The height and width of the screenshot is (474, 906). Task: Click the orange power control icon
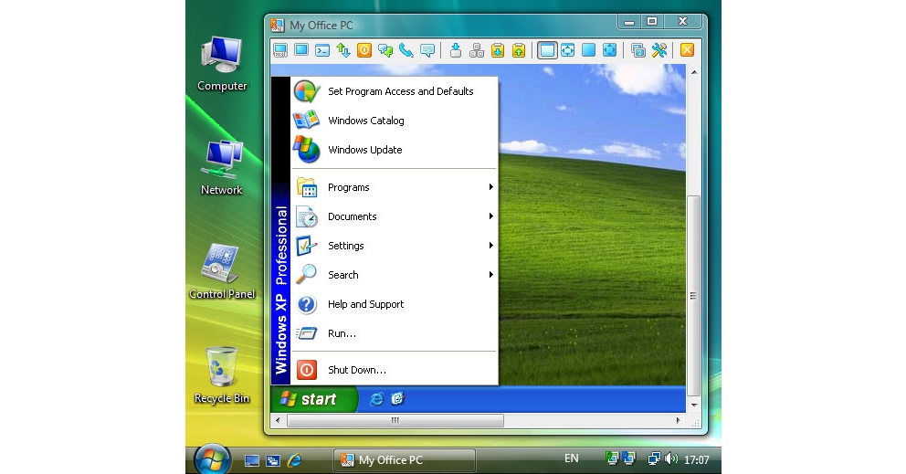pyautogui.click(x=363, y=50)
